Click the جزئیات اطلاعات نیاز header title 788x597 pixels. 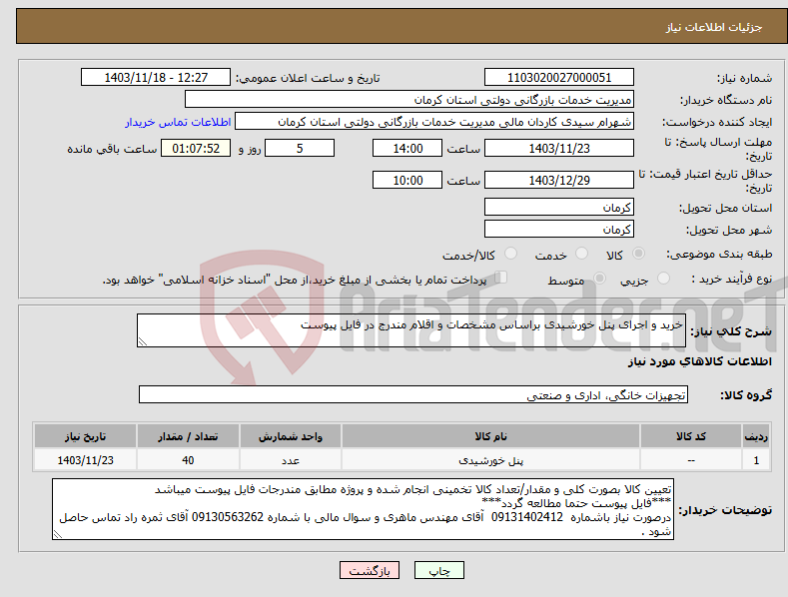pyautogui.click(x=714, y=27)
